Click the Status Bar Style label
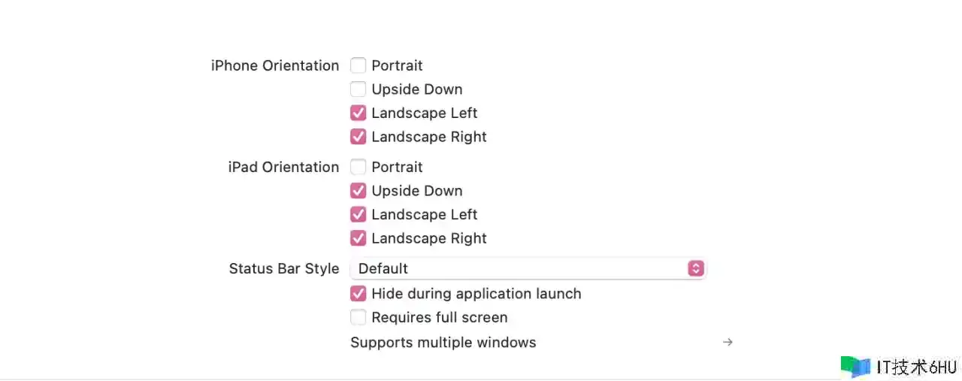The width and height of the screenshot is (962, 381). pos(284,268)
